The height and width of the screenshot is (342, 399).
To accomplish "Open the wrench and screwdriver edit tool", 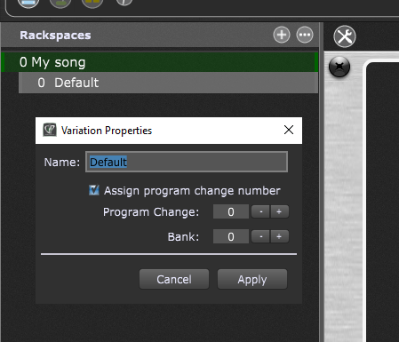I will (x=345, y=36).
